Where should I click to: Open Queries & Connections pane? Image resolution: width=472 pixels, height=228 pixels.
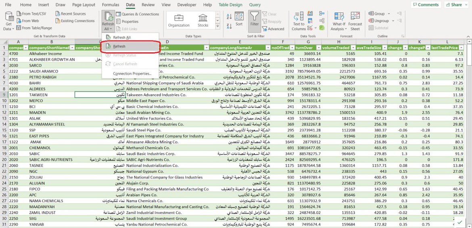point(137,14)
